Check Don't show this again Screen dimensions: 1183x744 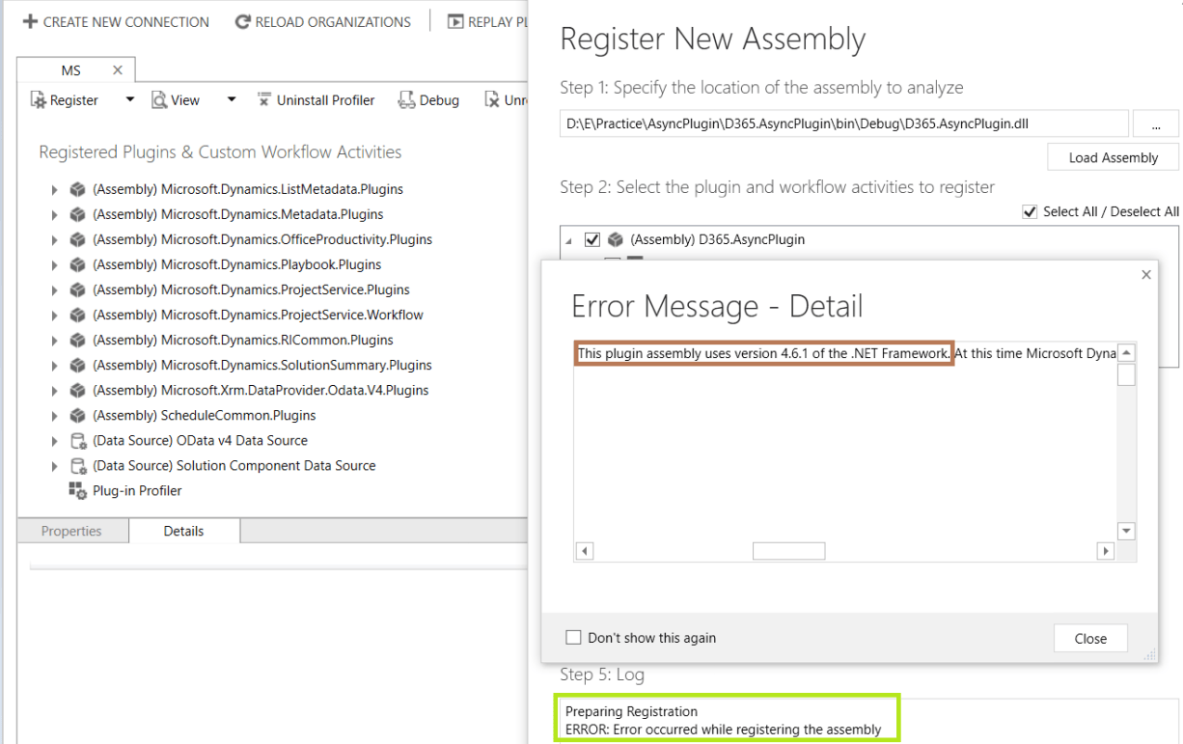coord(573,638)
